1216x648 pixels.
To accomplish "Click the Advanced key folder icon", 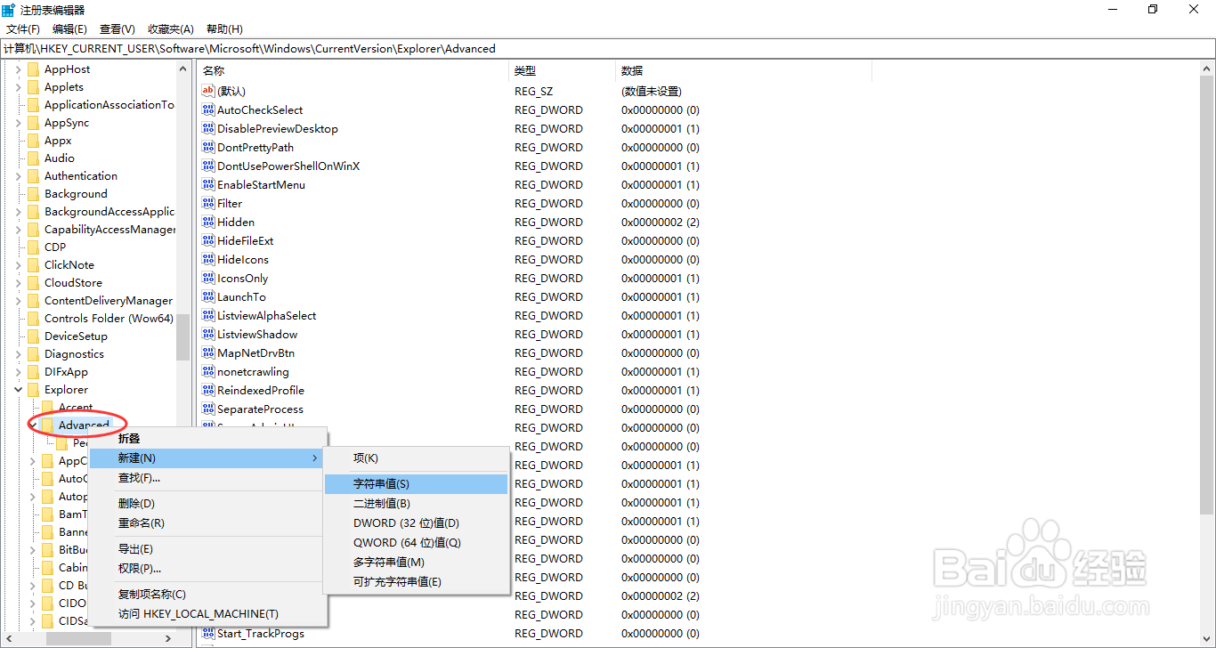I will tap(49, 425).
